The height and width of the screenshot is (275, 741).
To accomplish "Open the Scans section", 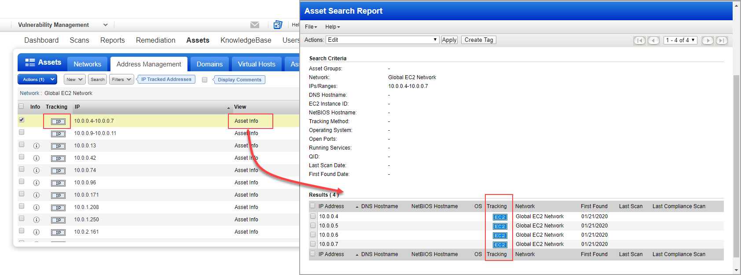I will [x=79, y=40].
